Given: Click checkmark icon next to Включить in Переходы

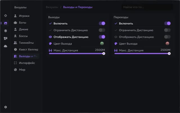Looking at the screenshot, I should 116,24.
